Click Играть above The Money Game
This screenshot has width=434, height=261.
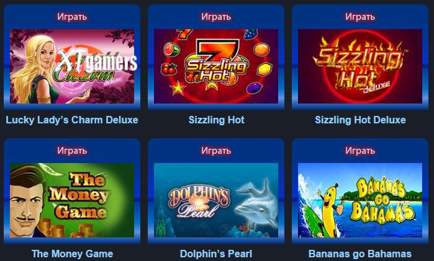72,151
